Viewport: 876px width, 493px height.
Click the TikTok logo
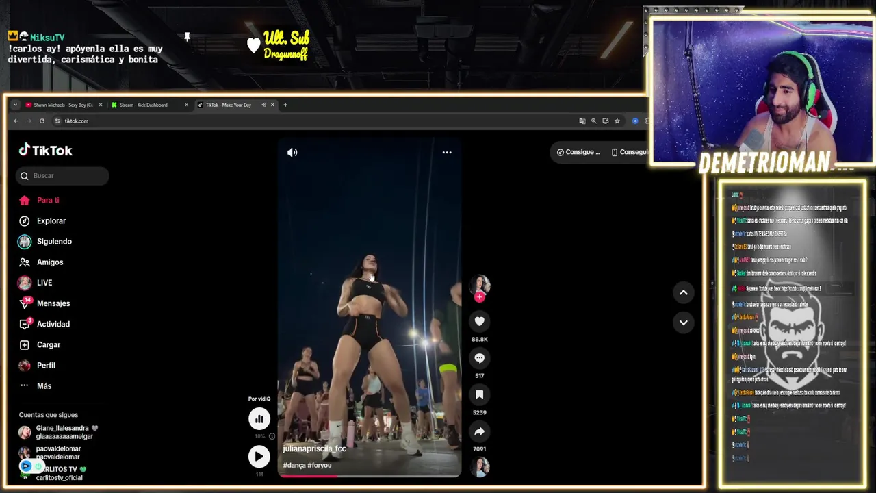pyautogui.click(x=45, y=150)
